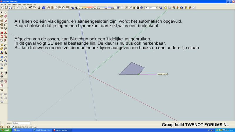Image resolution: width=235 pixels, height=132 pixels.
Task: Select the Polygon tool
Action: point(2,28)
